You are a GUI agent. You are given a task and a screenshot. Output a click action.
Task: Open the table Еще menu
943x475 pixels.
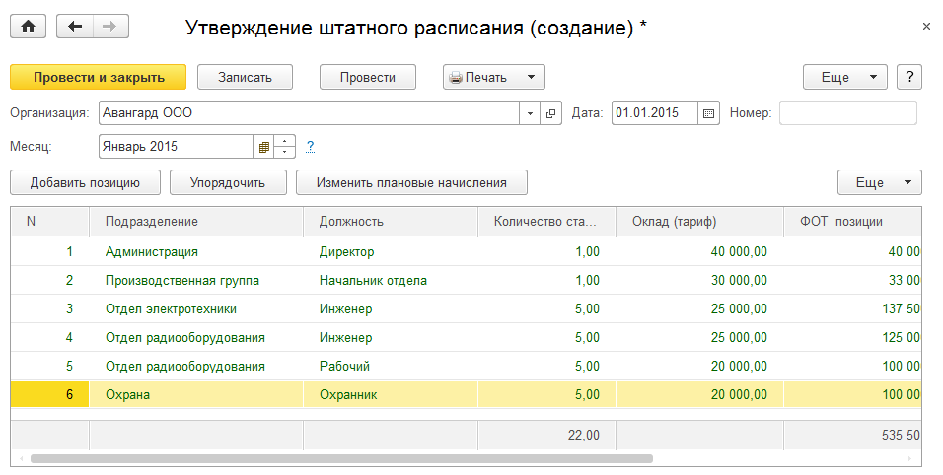pyautogui.click(x=879, y=182)
